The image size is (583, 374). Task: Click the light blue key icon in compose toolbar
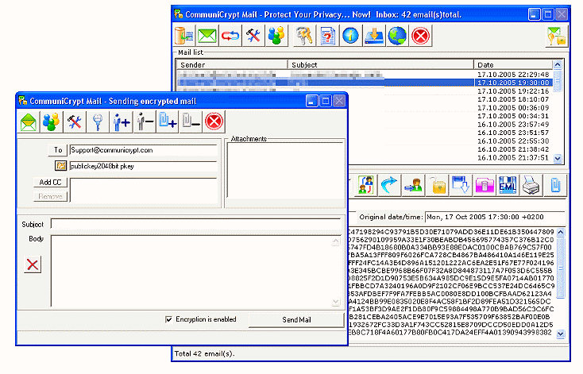(x=98, y=121)
